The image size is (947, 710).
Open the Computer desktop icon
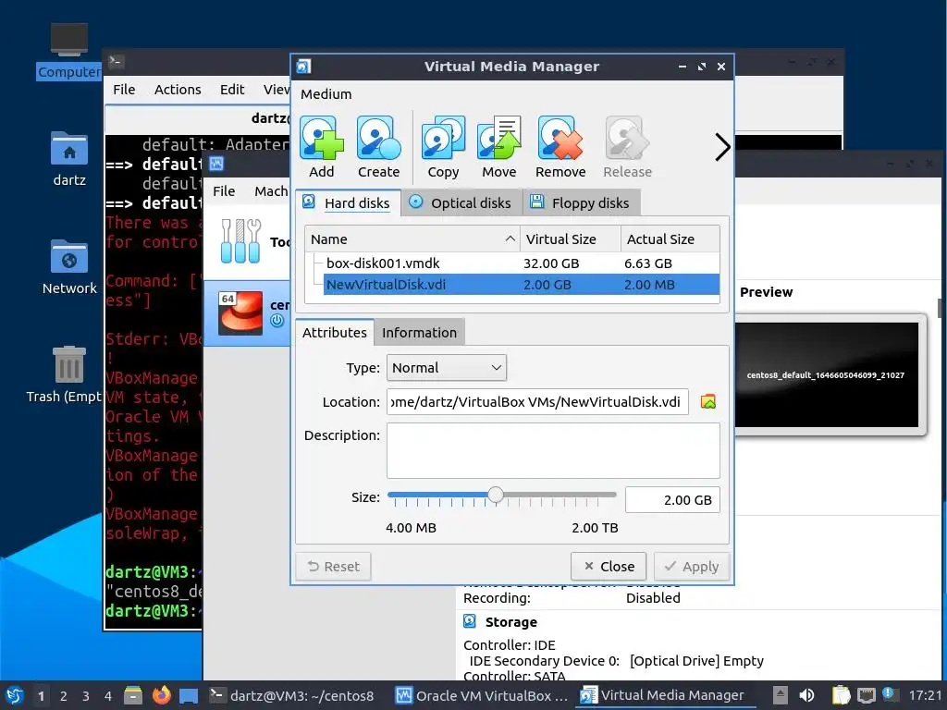tap(68, 51)
